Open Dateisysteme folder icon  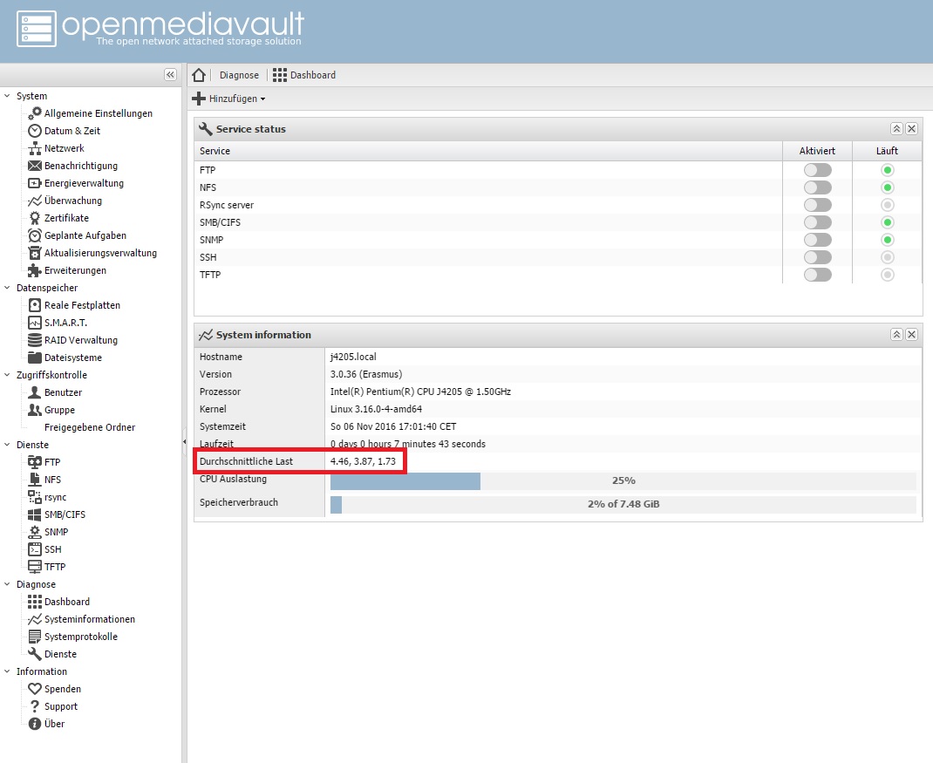[x=35, y=358]
